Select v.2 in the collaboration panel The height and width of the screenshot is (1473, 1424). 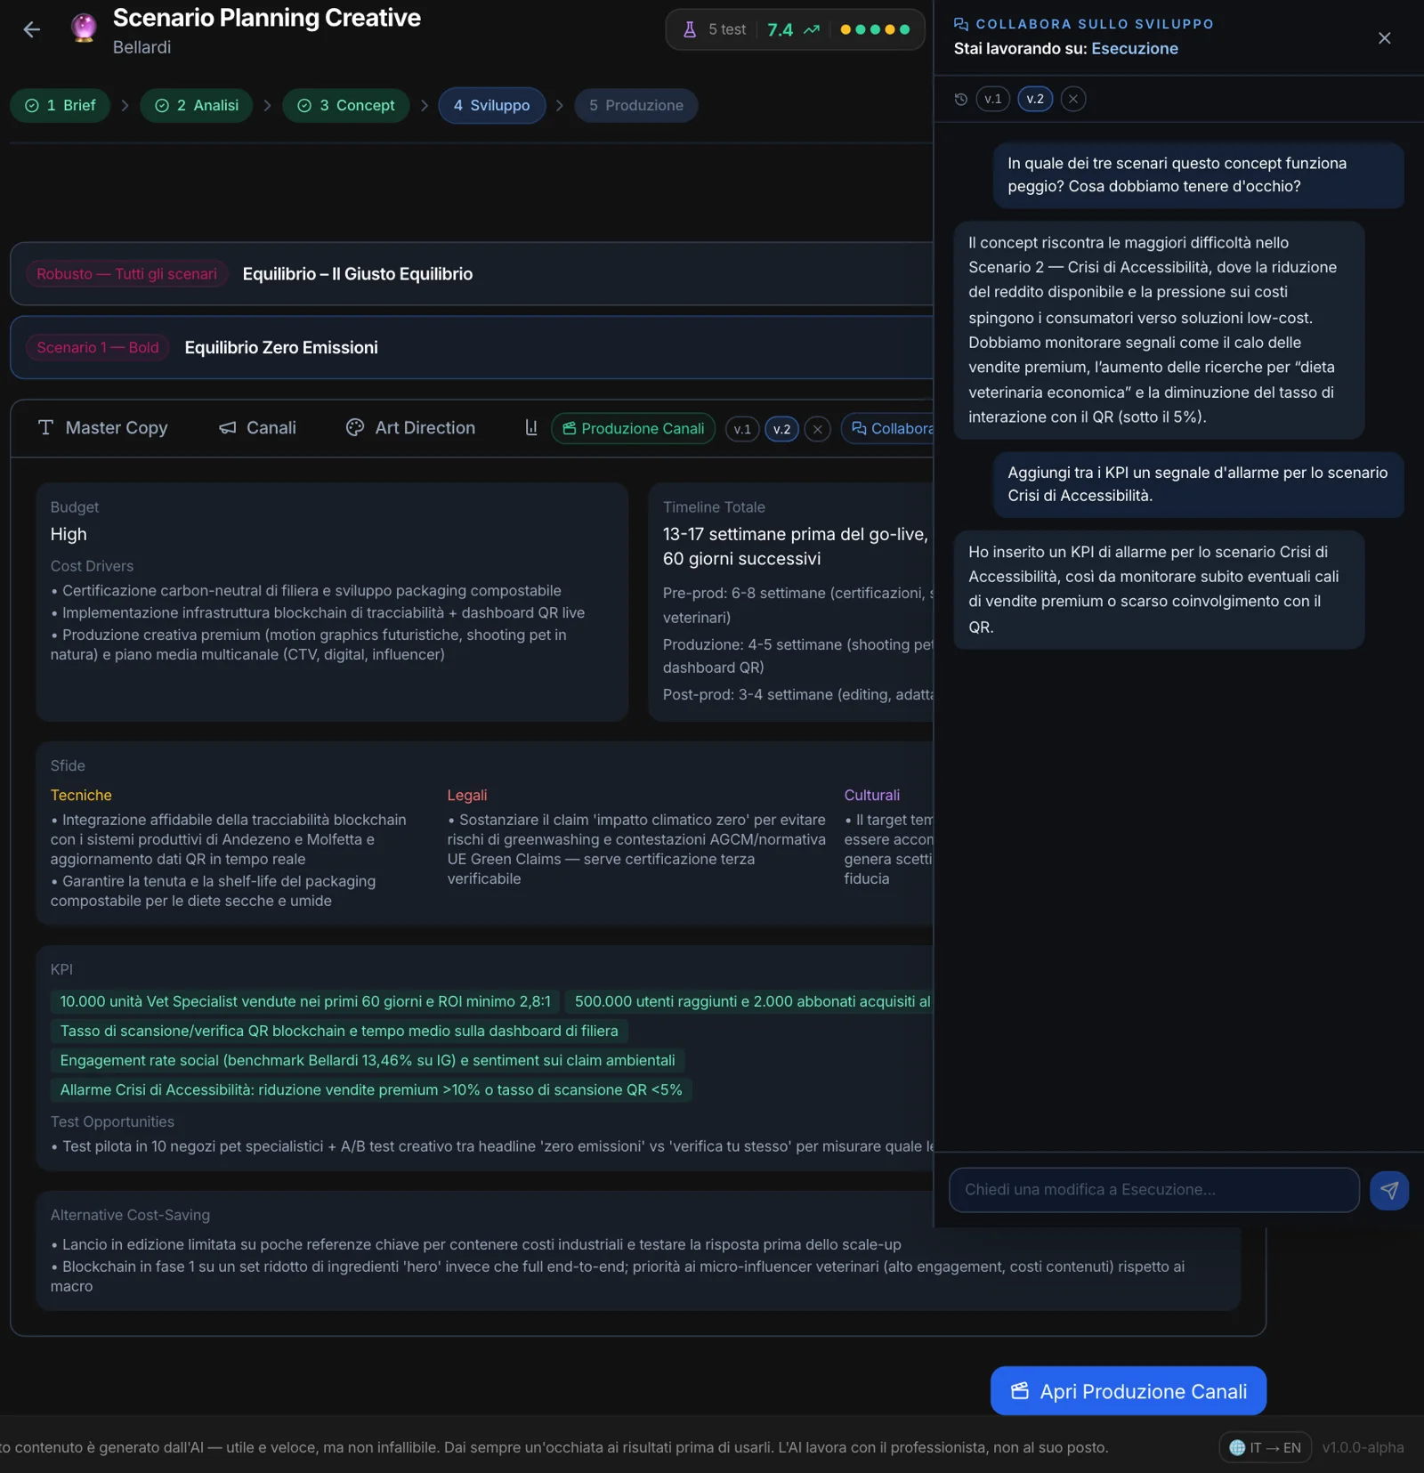click(1035, 99)
